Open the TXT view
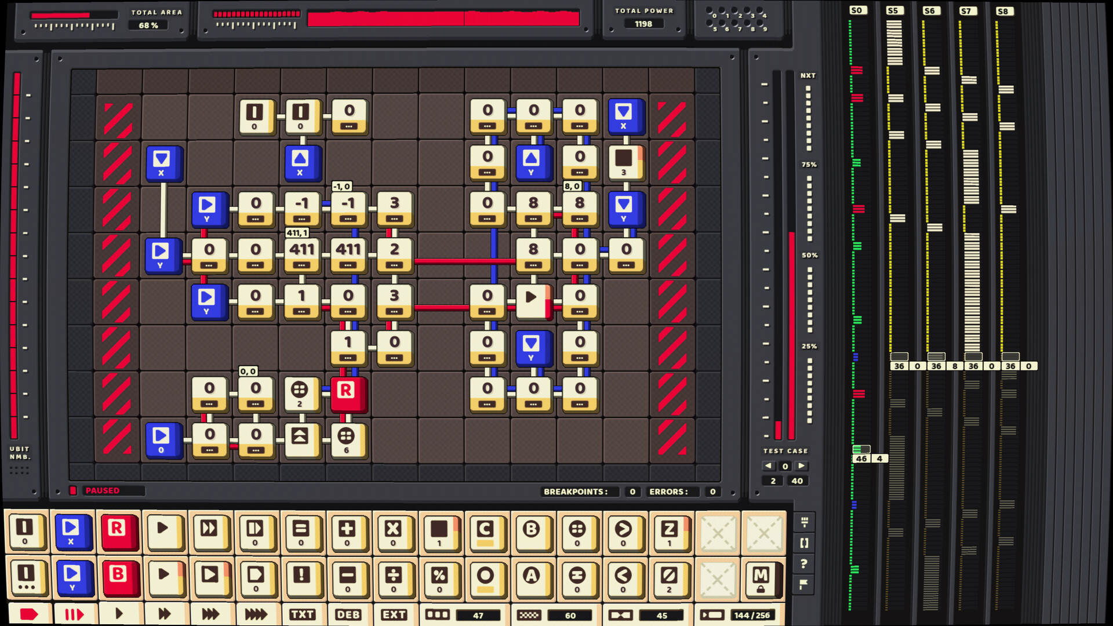1113x626 pixels. click(303, 614)
